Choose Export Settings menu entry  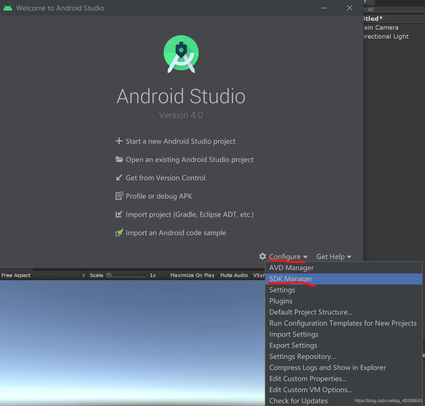point(344,345)
